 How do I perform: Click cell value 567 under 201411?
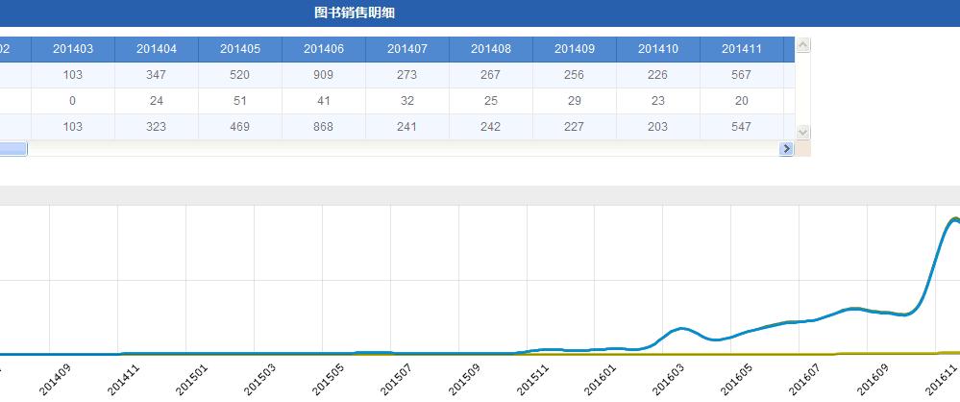click(x=742, y=75)
